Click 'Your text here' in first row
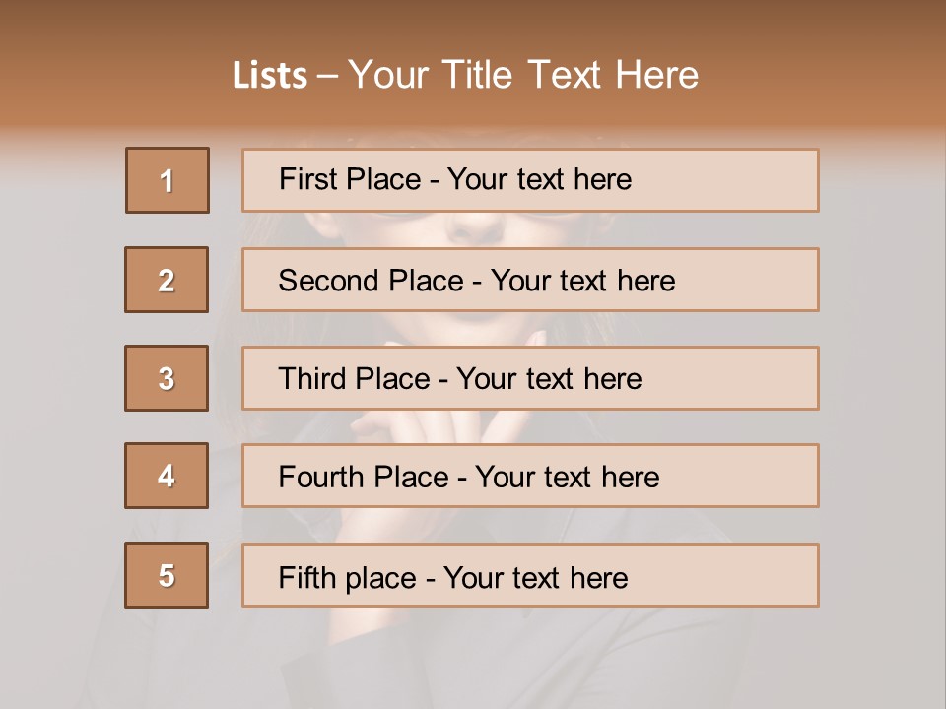The width and height of the screenshot is (946, 709). point(539,179)
